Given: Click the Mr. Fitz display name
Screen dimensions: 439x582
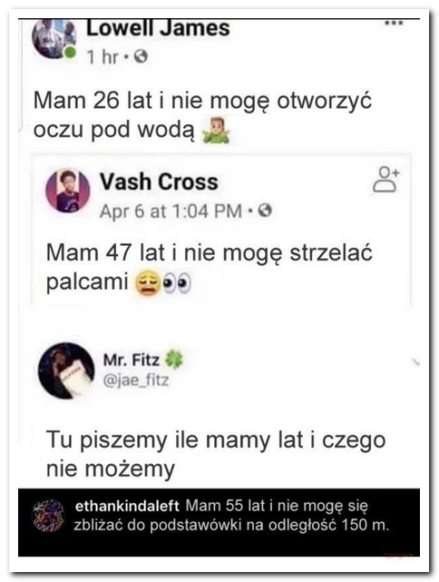Looking at the screenshot, I should point(132,360).
